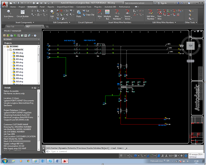Screen dimensions: 206x165
Task: Select the Wire insertion tool
Action: point(99,14)
